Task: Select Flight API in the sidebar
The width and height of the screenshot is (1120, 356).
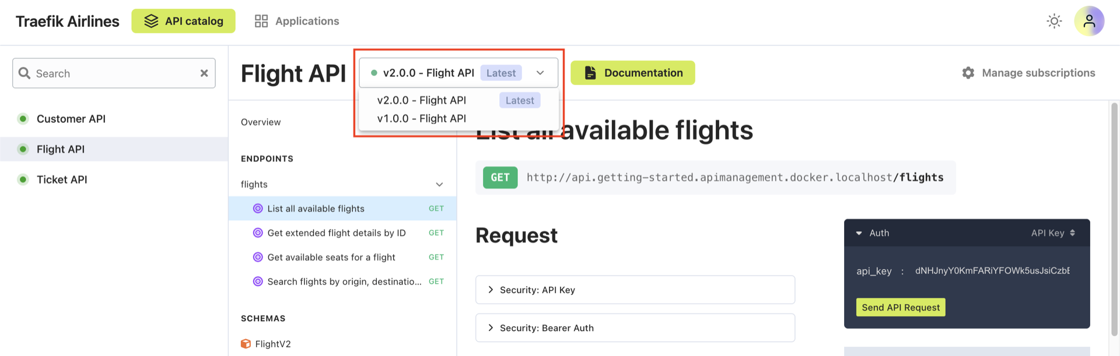Action: (114, 149)
